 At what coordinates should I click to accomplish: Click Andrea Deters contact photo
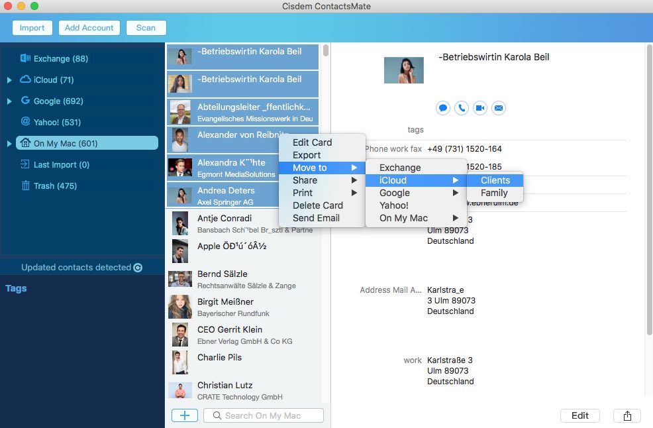point(180,195)
